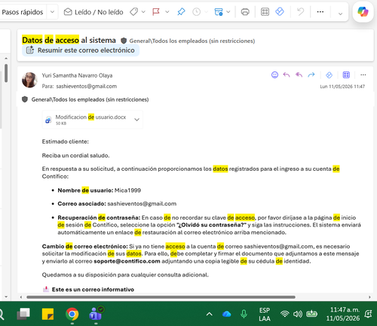Click the sensitivity shield icon beside subject

point(124,41)
